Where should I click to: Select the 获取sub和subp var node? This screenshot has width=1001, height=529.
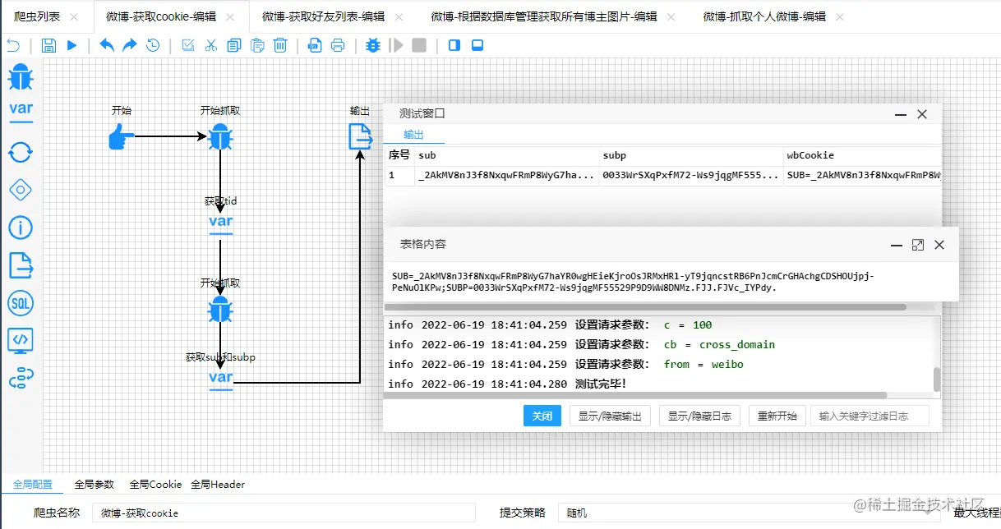[220, 379]
